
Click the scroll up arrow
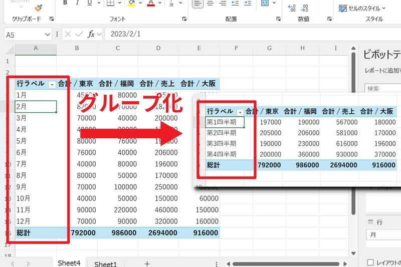[353, 48]
